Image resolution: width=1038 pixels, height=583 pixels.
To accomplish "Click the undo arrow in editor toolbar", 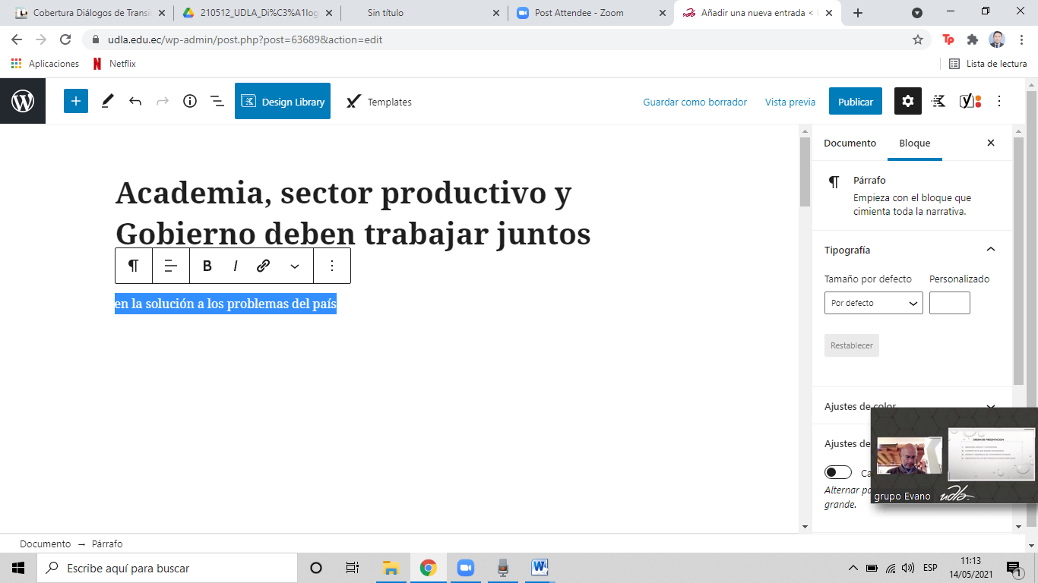I will (135, 101).
